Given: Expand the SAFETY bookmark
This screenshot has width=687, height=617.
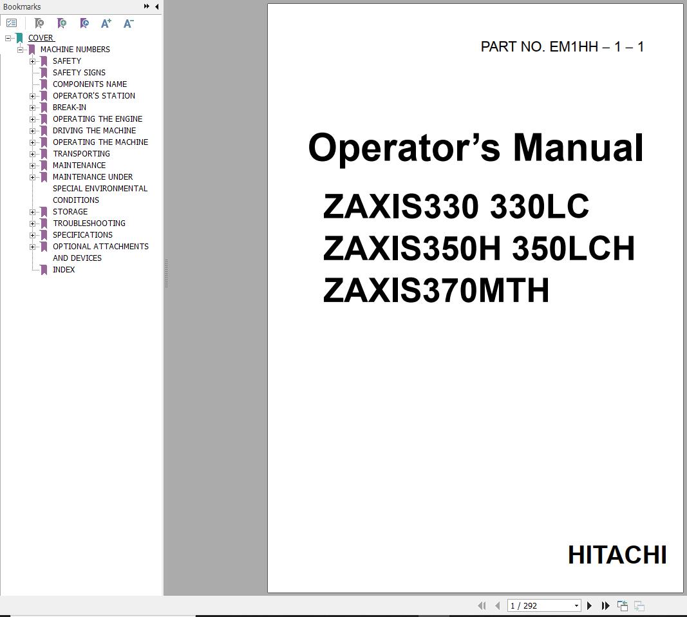Looking at the screenshot, I should (x=32, y=61).
